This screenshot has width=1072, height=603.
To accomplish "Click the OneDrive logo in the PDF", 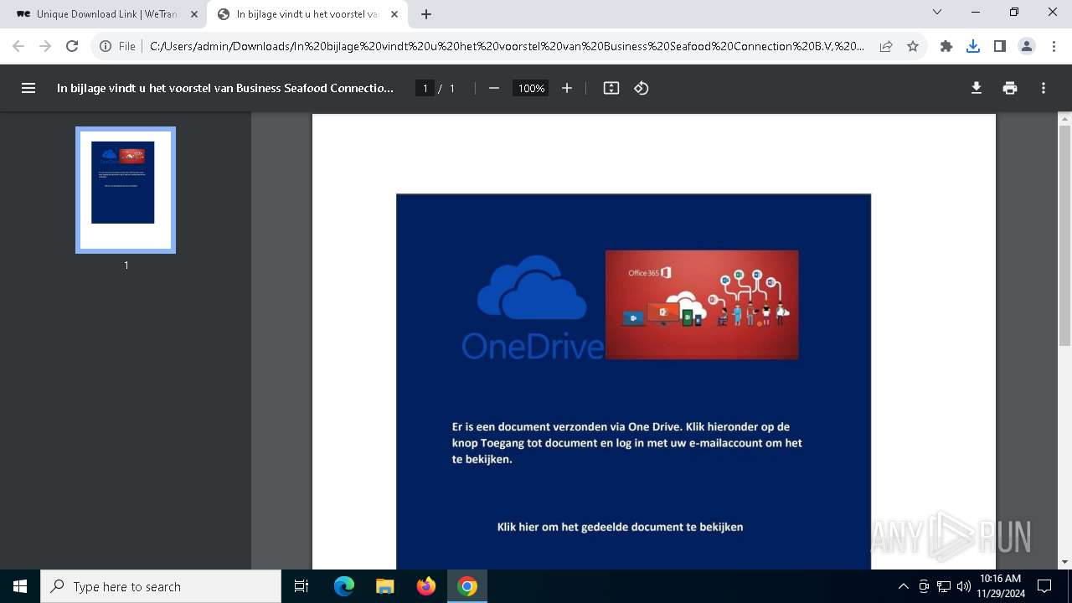I will pyautogui.click(x=532, y=309).
